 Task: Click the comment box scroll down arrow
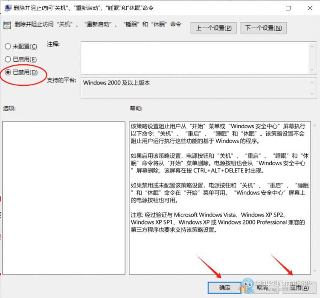click(312, 69)
